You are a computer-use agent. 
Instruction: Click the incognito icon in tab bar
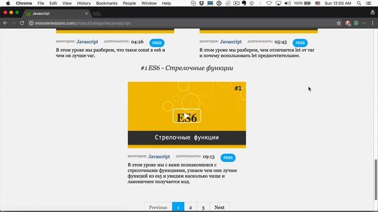[x=373, y=13]
